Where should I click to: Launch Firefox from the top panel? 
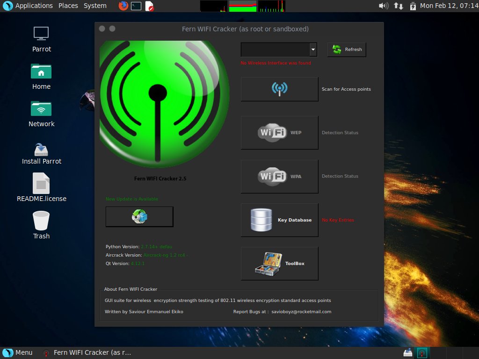(123, 6)
